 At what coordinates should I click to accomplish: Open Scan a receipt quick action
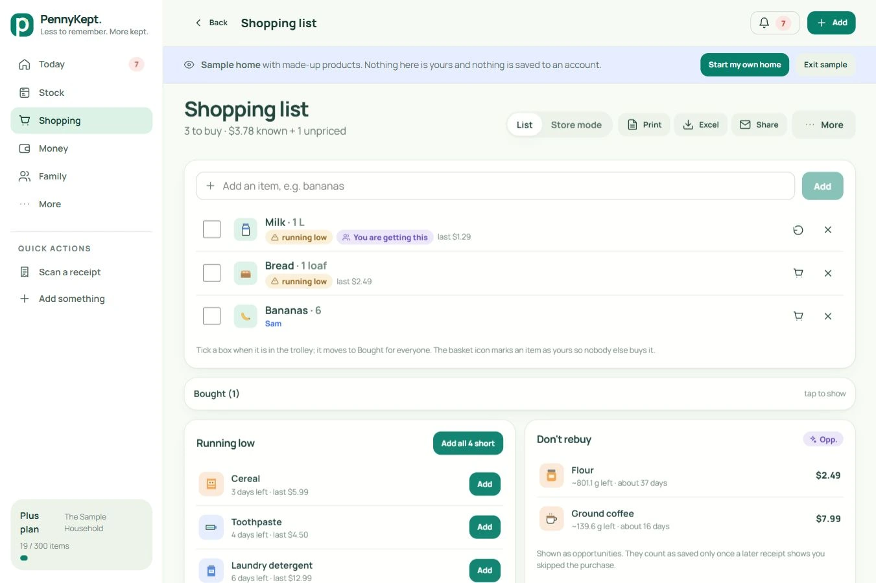click(x=81, y=272)
